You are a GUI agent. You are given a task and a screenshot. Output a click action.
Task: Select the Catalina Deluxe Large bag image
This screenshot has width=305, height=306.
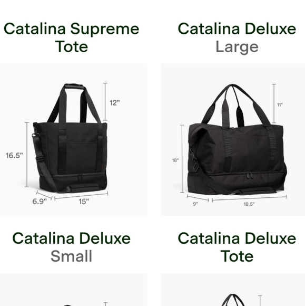point(233,139)
